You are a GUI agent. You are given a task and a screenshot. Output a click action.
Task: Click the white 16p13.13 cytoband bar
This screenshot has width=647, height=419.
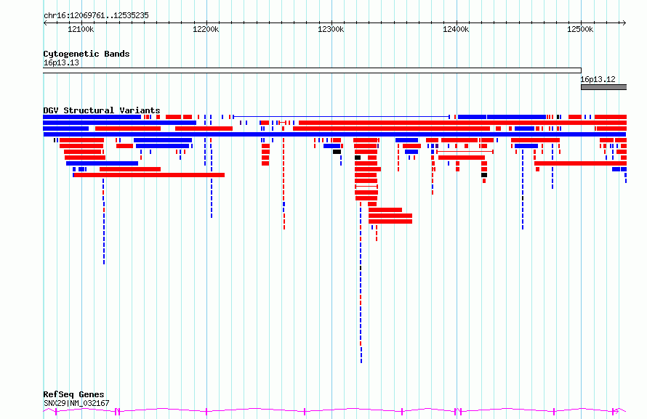coord(312,70)
